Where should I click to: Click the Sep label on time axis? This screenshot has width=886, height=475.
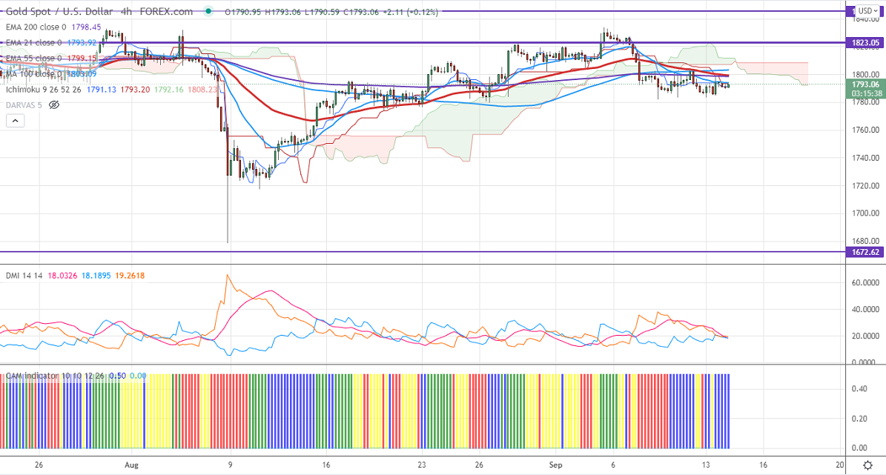[x=555, y=465]
